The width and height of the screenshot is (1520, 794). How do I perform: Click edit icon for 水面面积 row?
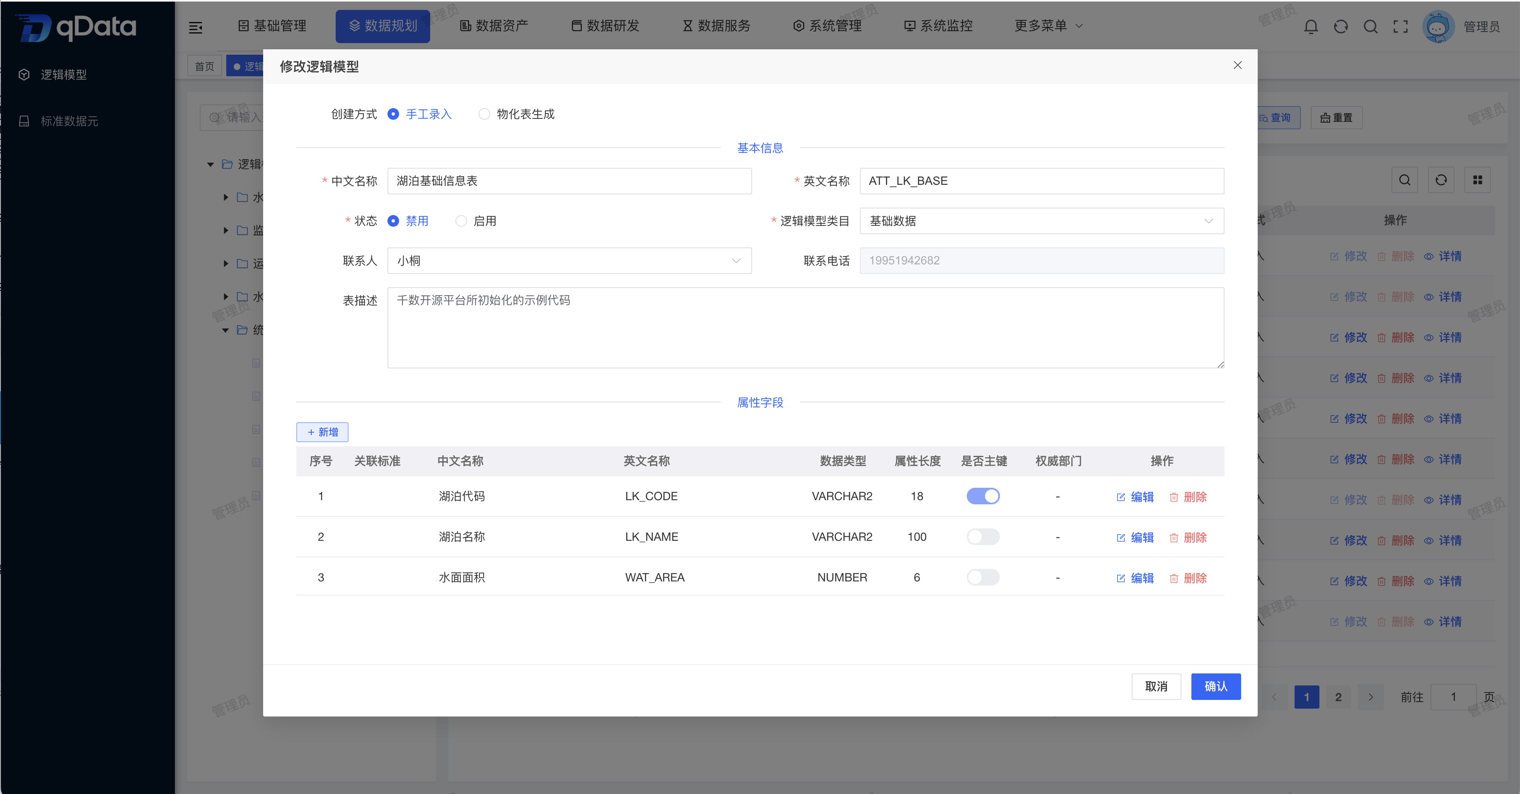point(1121,578)
